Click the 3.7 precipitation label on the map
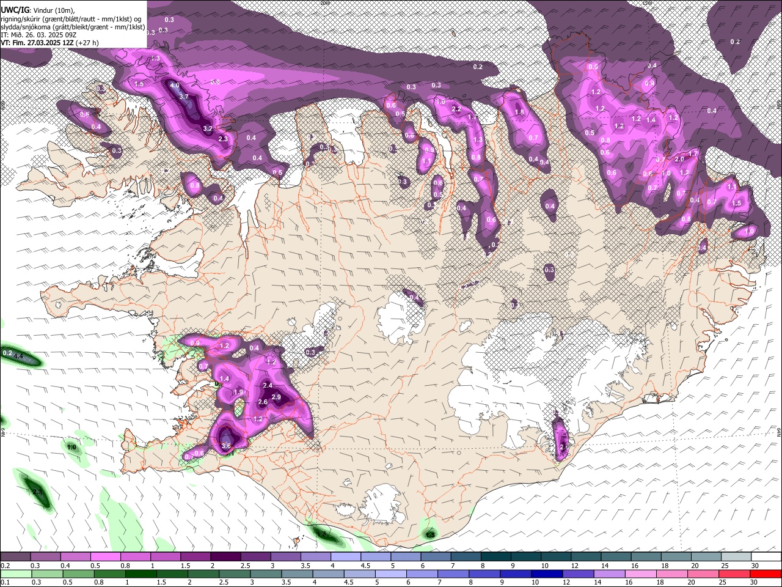 point(185,97)
